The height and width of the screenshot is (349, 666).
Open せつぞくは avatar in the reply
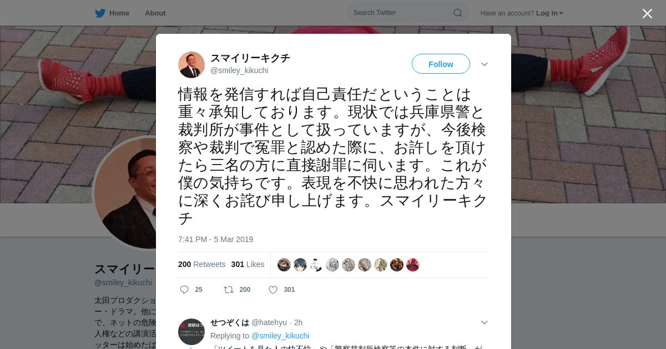191,332
